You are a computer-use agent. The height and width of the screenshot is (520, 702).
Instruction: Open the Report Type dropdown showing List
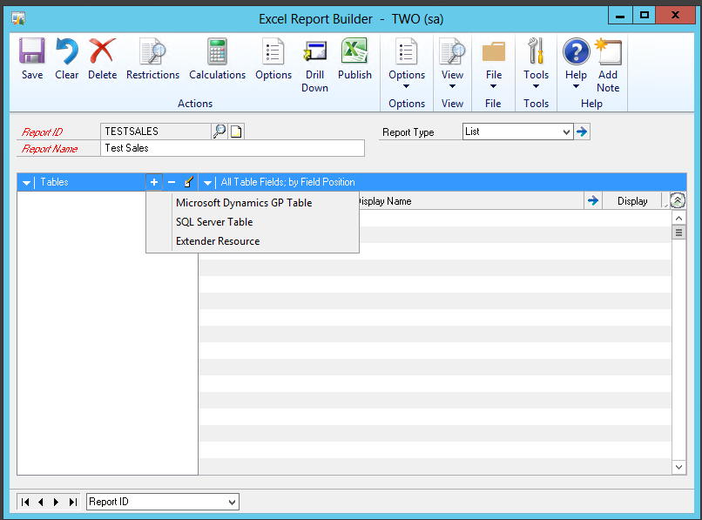click(x=566, y=131)
